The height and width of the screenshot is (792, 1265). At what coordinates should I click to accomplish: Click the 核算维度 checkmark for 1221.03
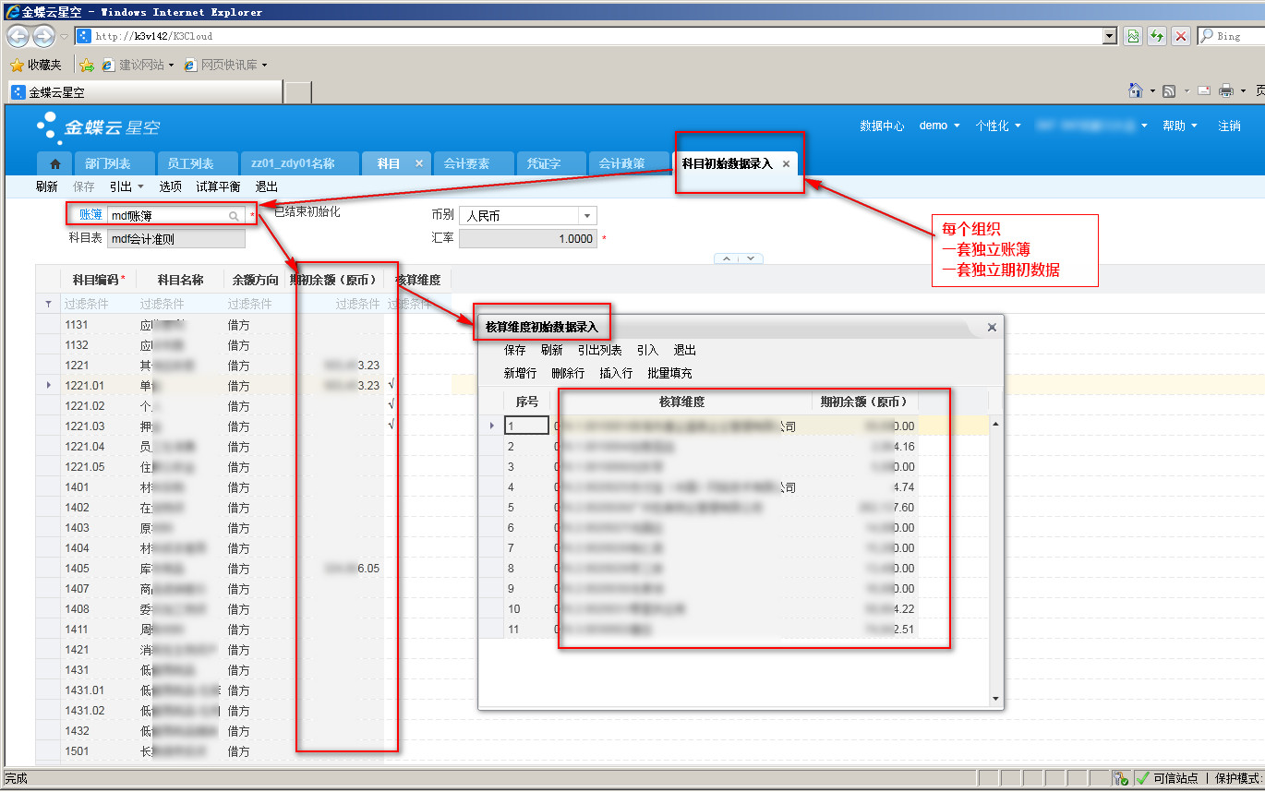392,426
